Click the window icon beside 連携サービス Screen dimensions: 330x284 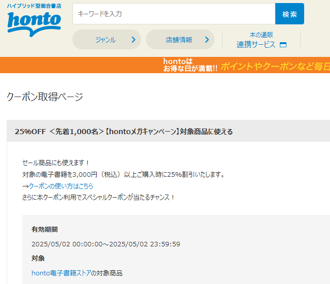[x=283, y=45]
